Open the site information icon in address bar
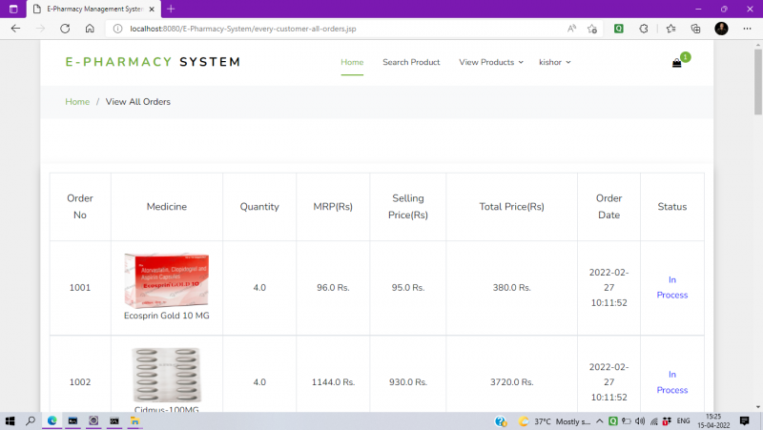 (x=117, y=29)
